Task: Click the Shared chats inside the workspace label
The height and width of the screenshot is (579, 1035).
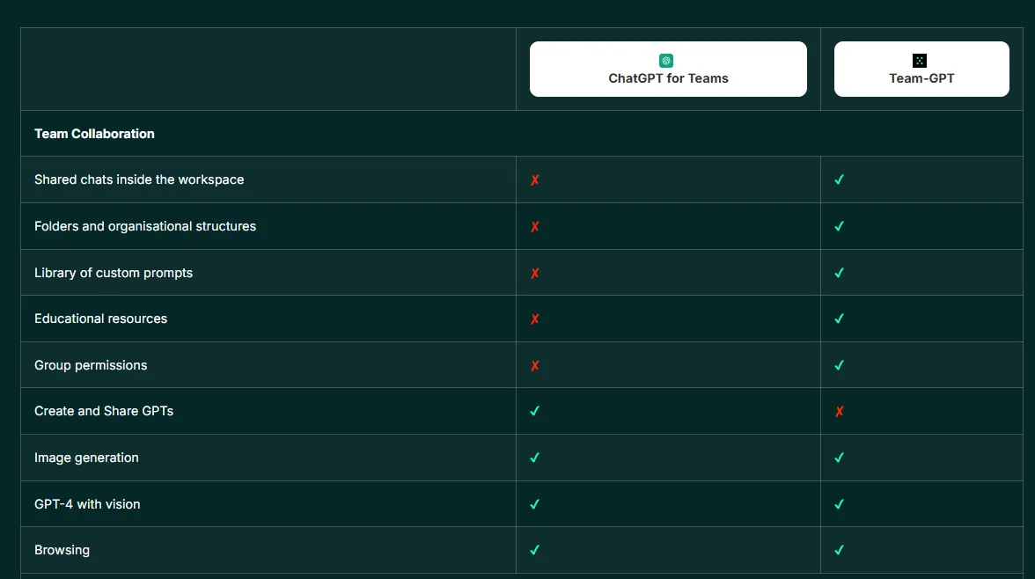Action: [139, 180]
